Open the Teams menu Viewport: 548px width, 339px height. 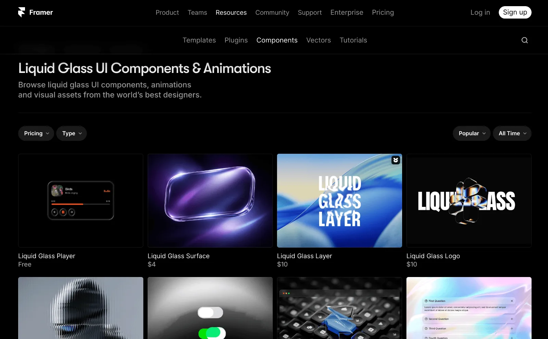[197, 13]
